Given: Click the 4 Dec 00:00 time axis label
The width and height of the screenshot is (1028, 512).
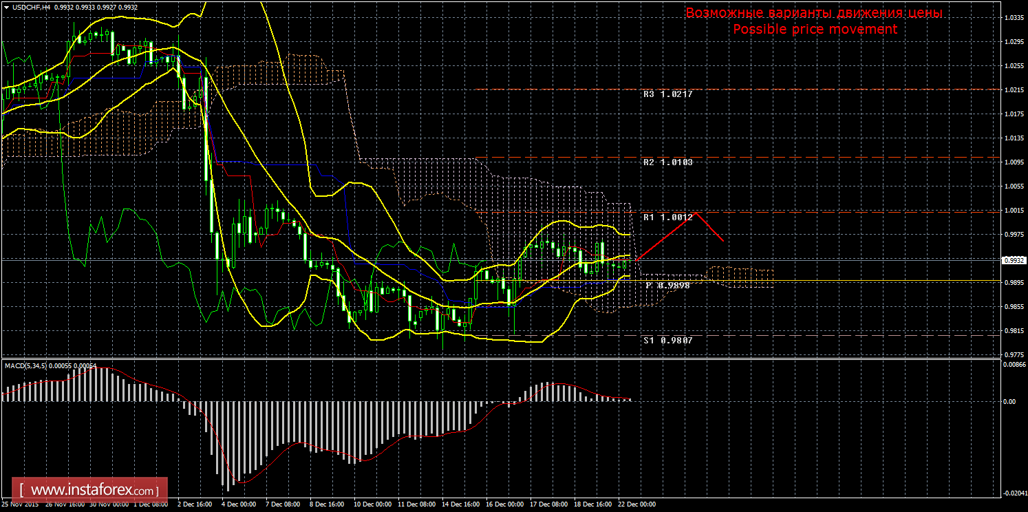Looking at the screenshot, I should pos(237,504).
